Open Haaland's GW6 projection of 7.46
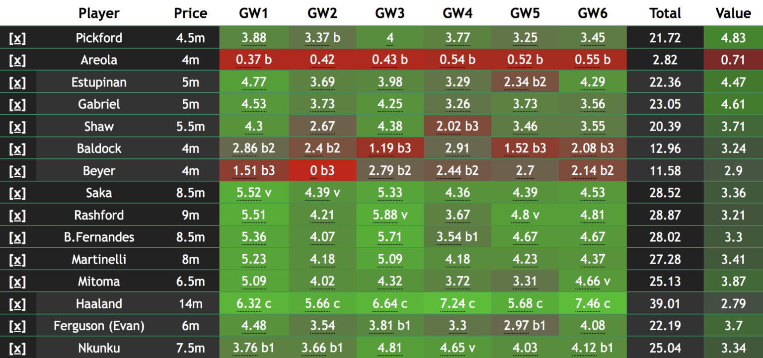 pyautogui.click(x=593, y=303)
